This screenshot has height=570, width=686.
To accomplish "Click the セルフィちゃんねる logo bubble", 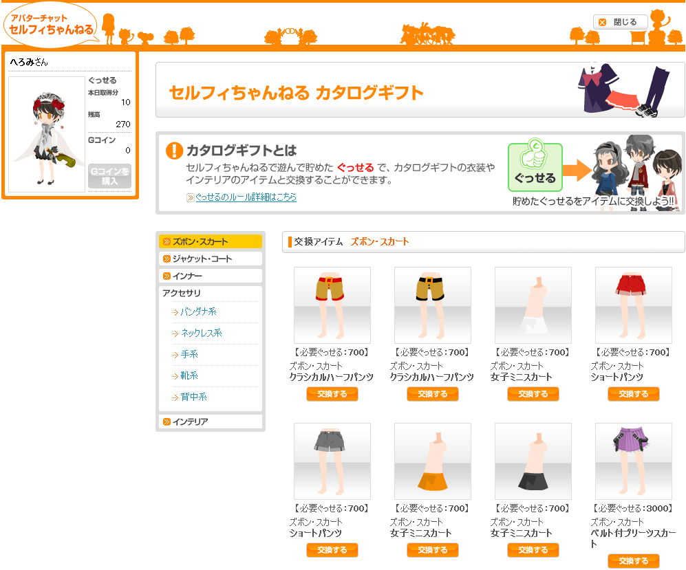I will pyautogui.click(x=52, y=25).
